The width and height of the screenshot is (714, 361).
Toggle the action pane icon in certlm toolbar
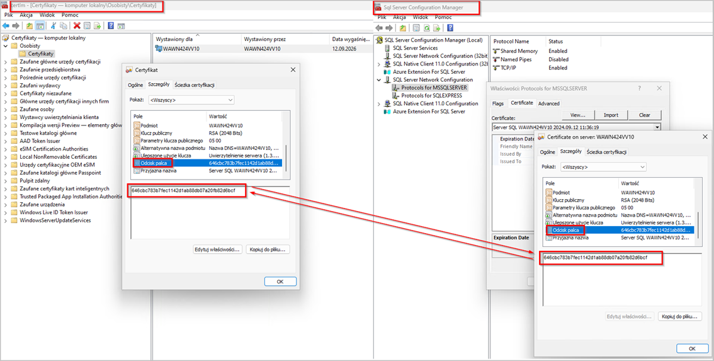(121, 26)
